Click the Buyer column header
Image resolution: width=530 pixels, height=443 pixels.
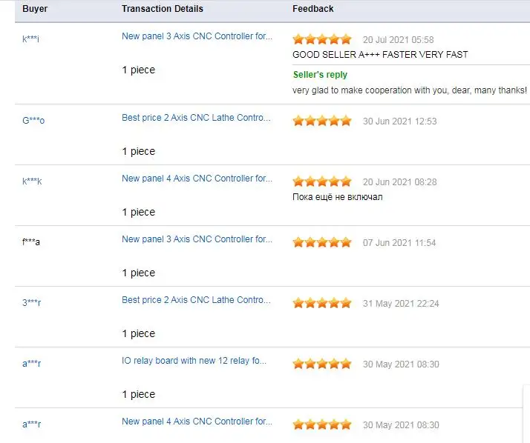tap(34, 9)
